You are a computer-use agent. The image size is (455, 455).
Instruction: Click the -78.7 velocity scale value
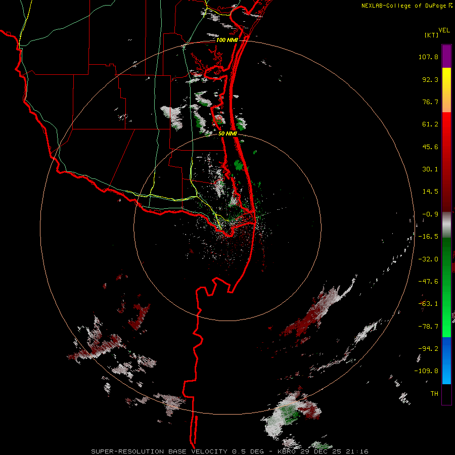click(x=428, y=327)
